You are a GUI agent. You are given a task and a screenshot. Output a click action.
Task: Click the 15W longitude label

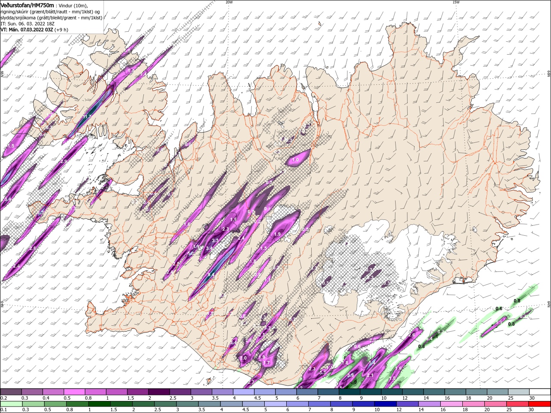point(456,2)
